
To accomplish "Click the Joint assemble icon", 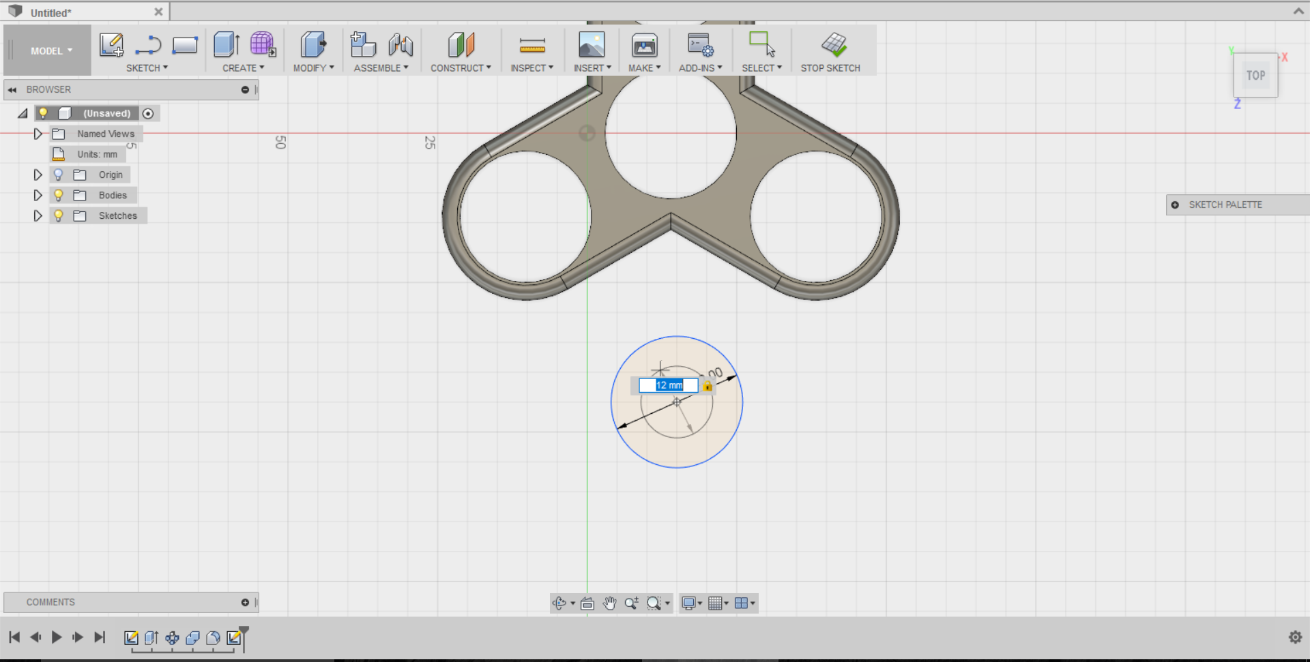I will tap(401, 45).
